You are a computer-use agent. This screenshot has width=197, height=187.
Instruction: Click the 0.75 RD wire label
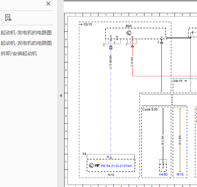click(132, 62)
